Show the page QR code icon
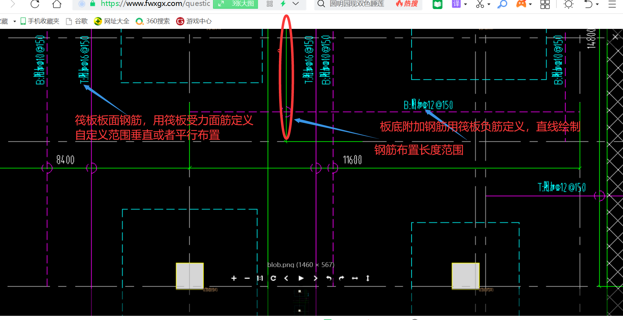This screenshot has width=623, height=320. click(x=269, y=4)
